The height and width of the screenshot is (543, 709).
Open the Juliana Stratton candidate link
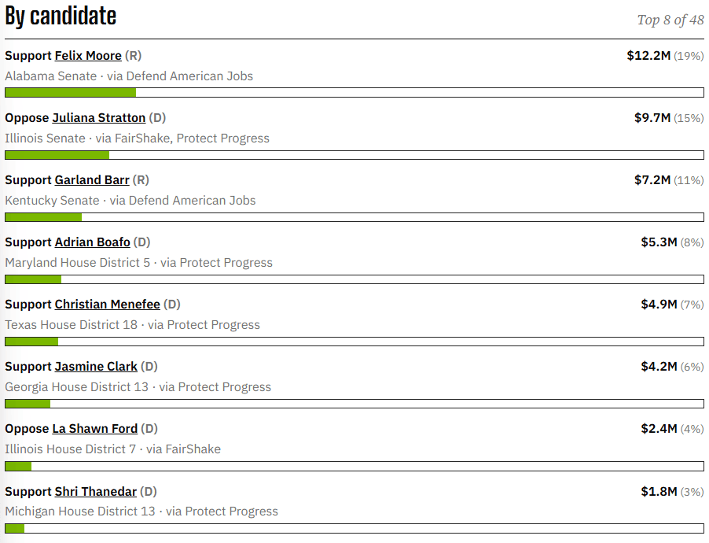pyautogui.click(x=98, y=118)
